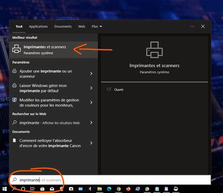Click the Laisser Windows gérer printer icon
Screen dimensions: 223x193
click(15, 85)
